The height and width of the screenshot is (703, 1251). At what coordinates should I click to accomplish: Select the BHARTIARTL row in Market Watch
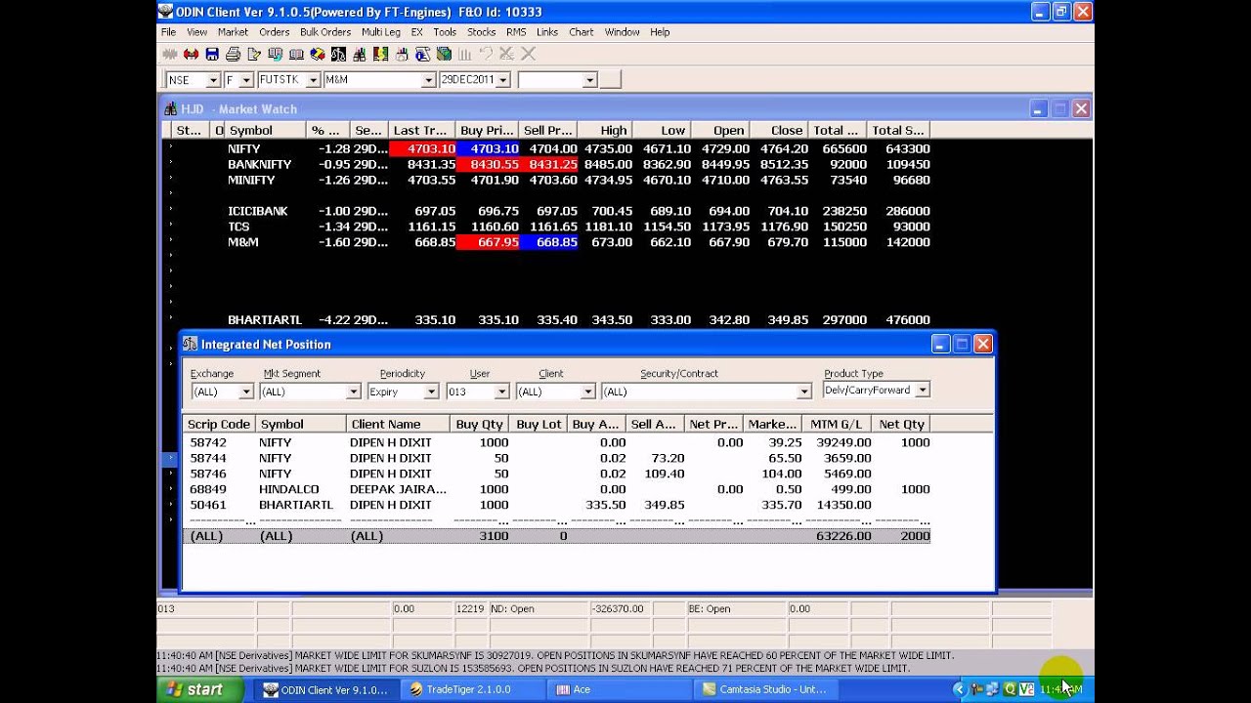click(547, 320)
